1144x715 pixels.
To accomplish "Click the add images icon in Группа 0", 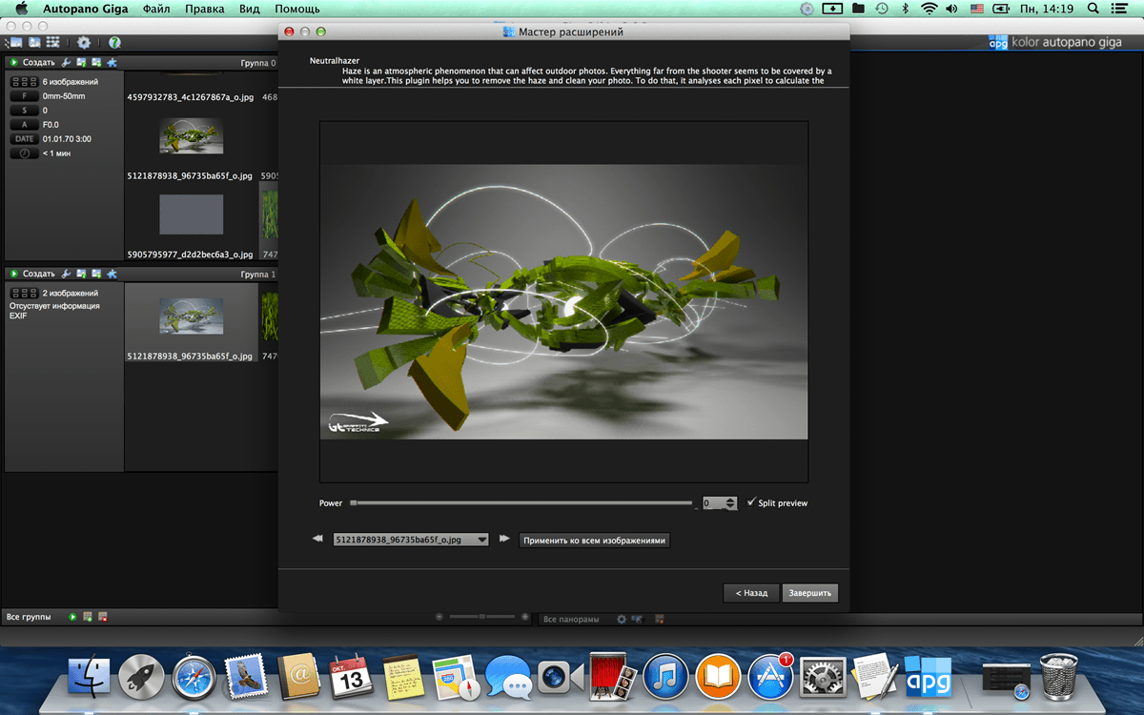I will pyautogui.click(x=96, y=63).
